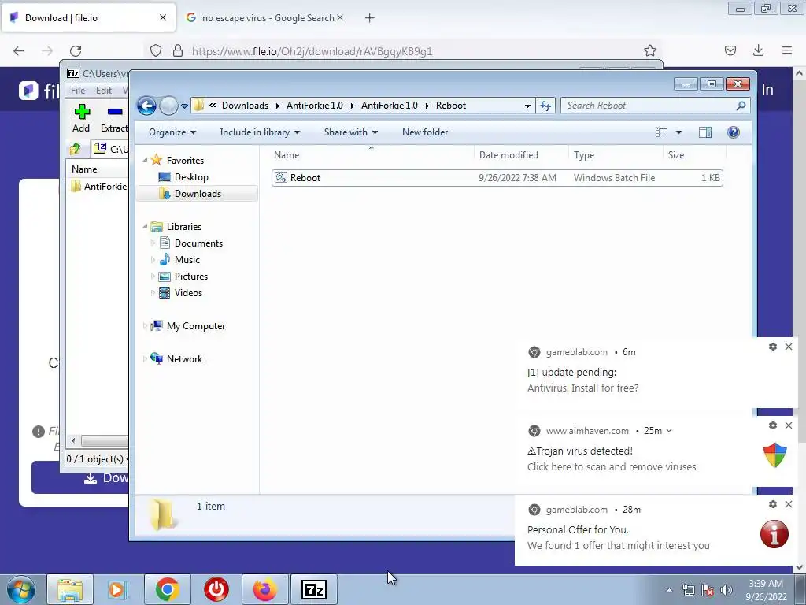Screen dimensions: 806x605
Task: Sort by Type column header
Action: point(616,155)
